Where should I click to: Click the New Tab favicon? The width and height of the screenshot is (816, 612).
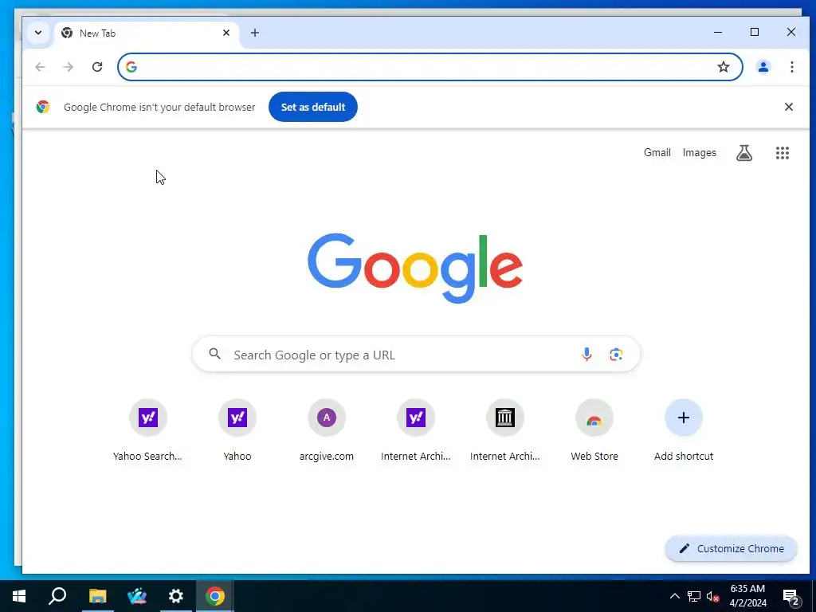[x=67, y=33]
